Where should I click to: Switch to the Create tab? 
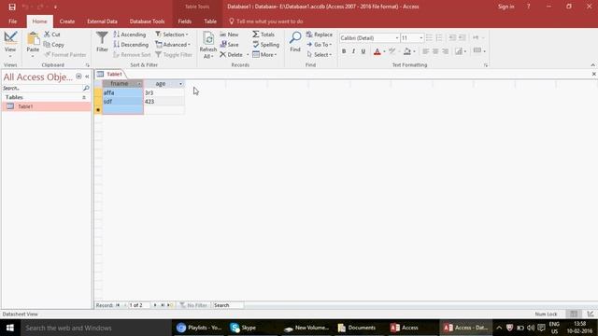tap(67, 21)
